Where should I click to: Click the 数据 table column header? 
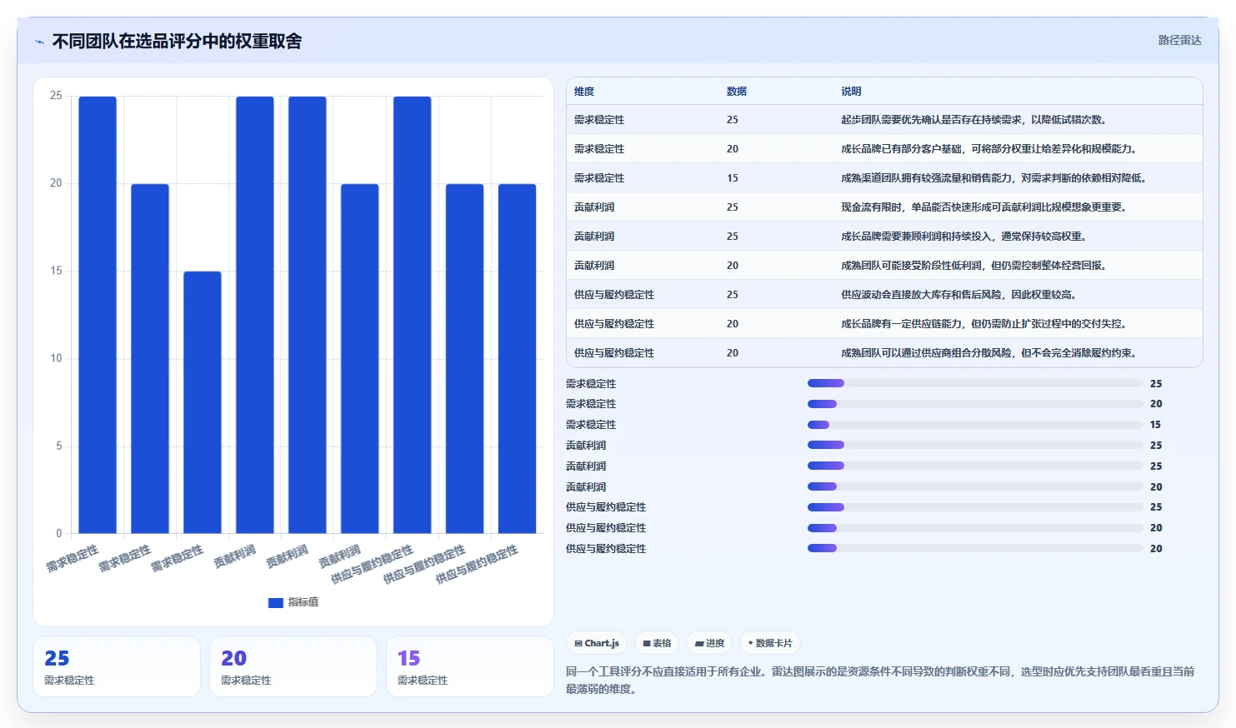click(737, 92)
